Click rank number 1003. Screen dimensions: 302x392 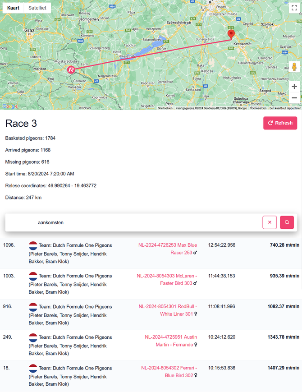pos(9,276)
